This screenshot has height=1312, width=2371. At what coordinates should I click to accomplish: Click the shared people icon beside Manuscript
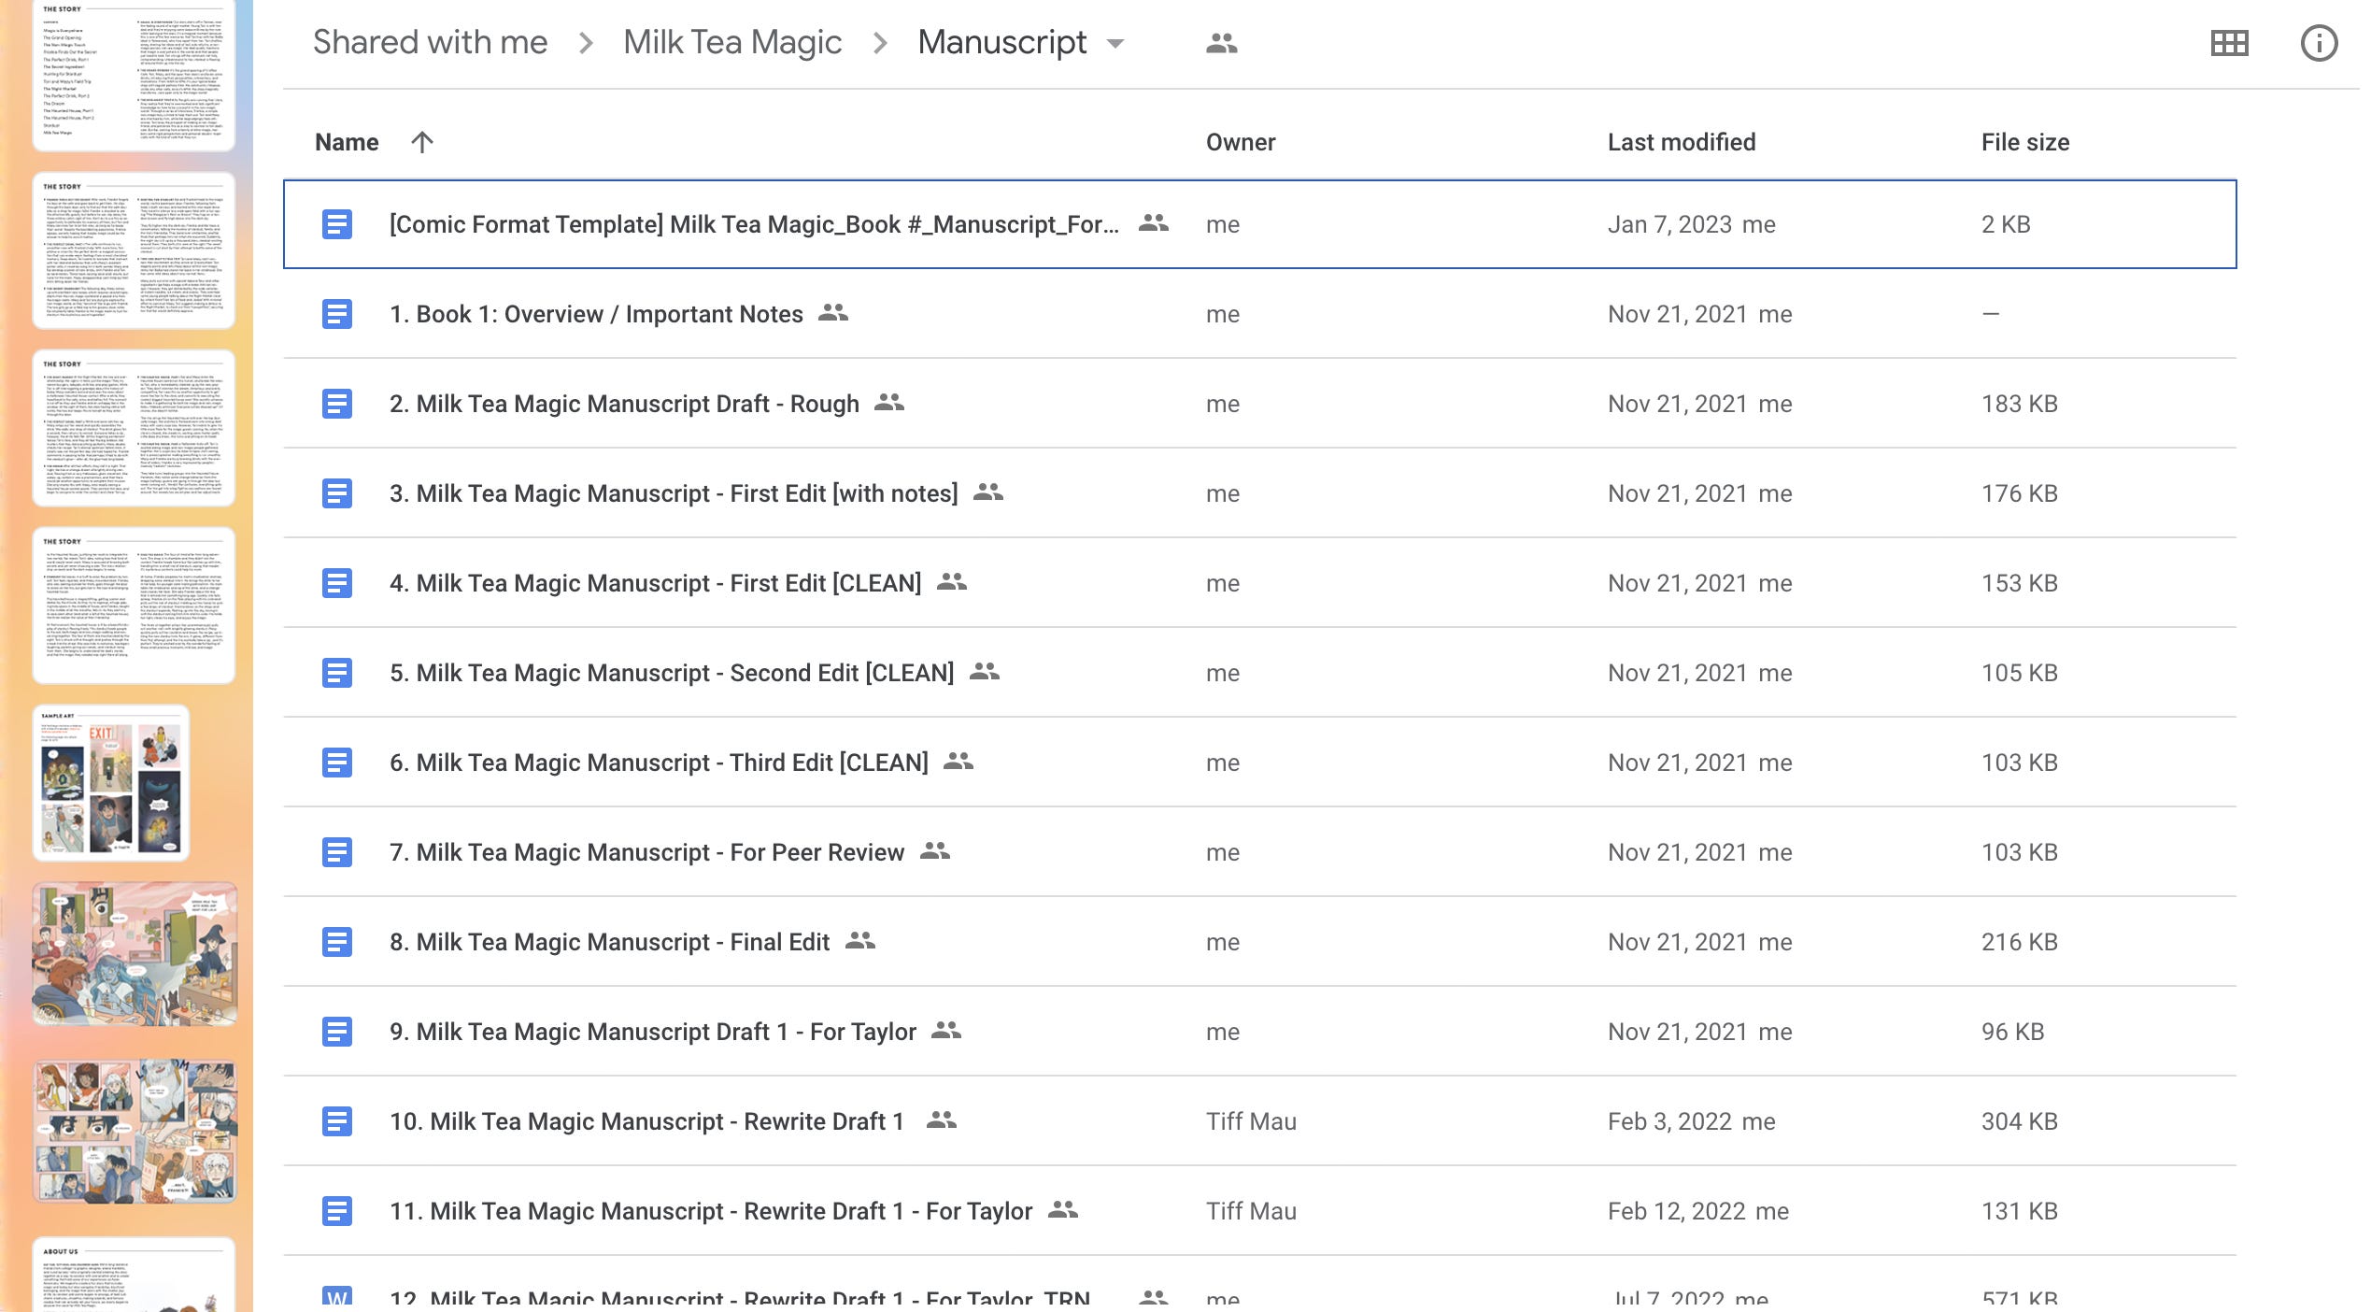point(1221,43)
